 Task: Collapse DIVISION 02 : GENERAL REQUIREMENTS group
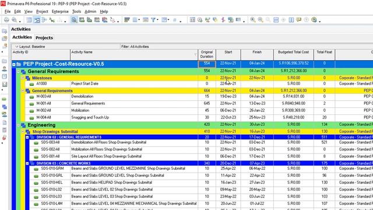point(27,137)
